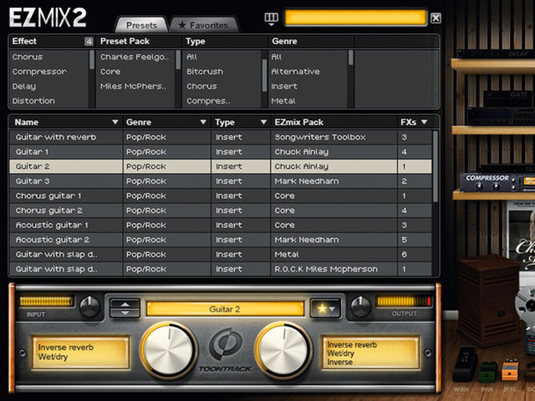Select the Guitar 1 preset row
The image size is (535, 401).
coord(221,152)
